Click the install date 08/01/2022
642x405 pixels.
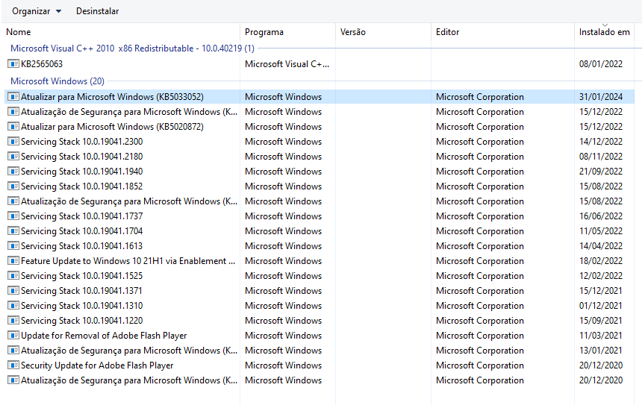click(601, 64)
